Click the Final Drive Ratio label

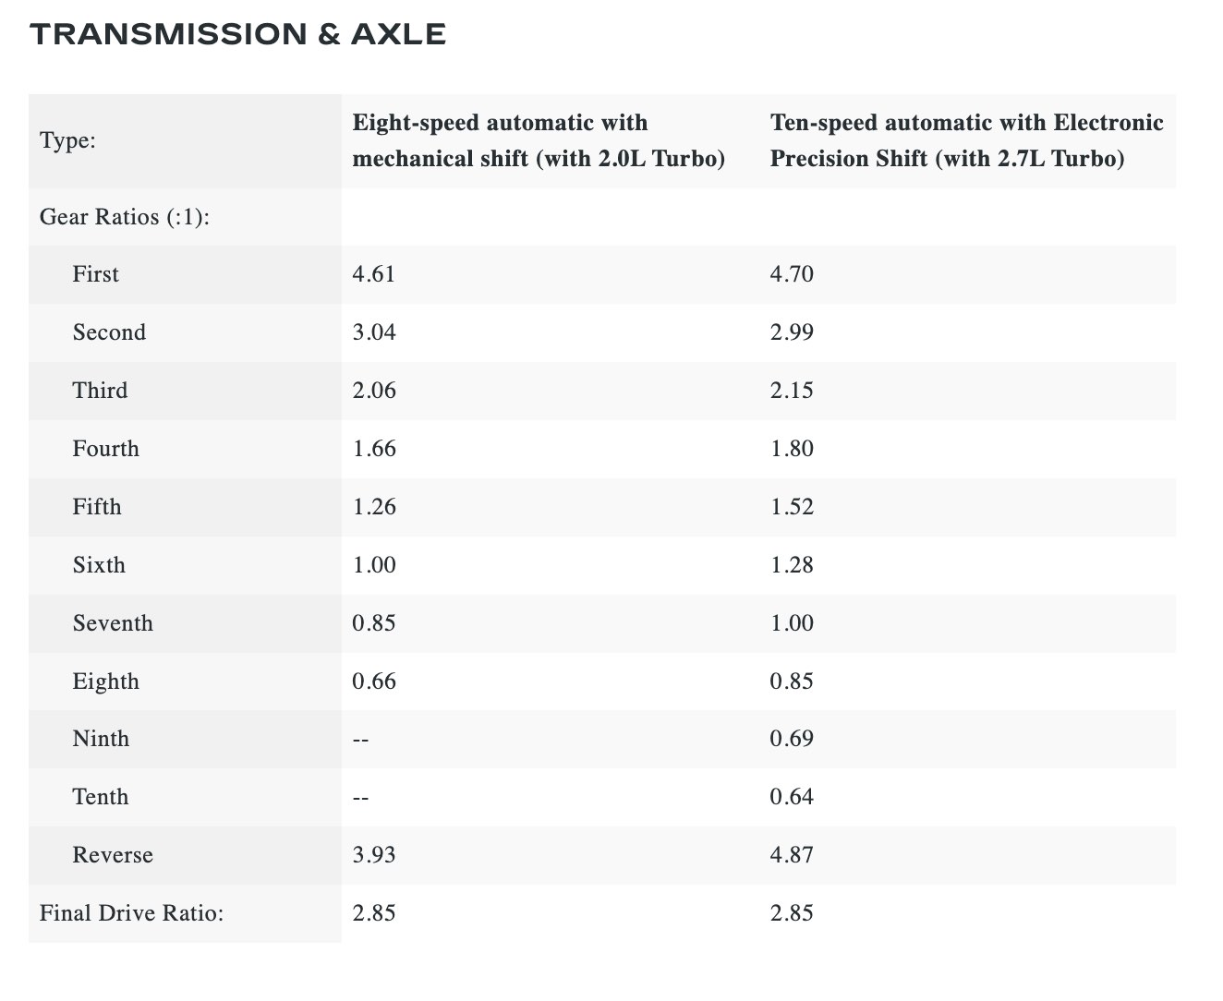click(132, 913)
